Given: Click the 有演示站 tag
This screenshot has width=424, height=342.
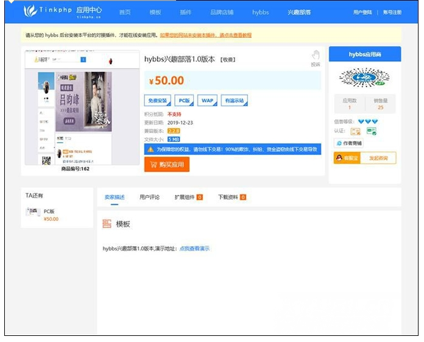Looking at the screenshot, I should pyautogui.click(x=235, y=101).
